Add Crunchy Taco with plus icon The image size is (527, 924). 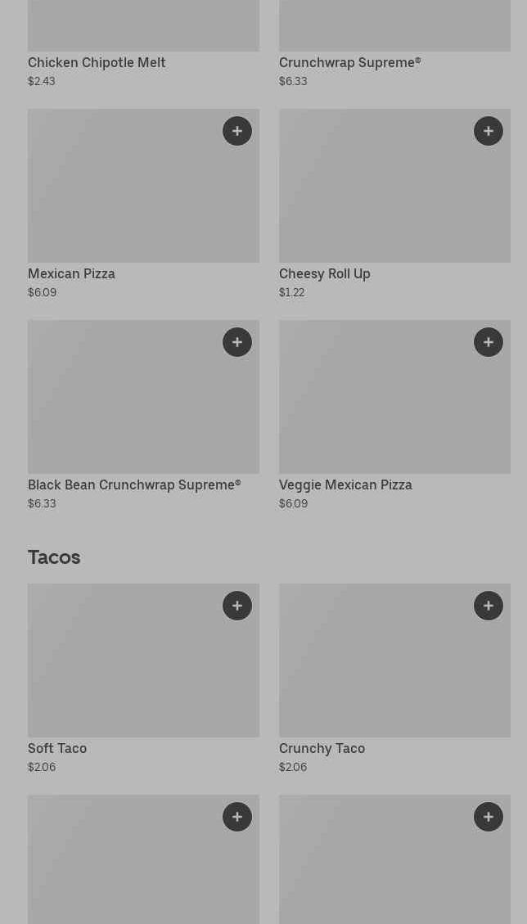(489, 606)
